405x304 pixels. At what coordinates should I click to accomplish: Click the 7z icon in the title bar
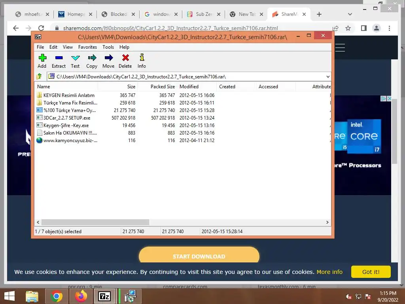pyautogui.click(x=38, y=37)
